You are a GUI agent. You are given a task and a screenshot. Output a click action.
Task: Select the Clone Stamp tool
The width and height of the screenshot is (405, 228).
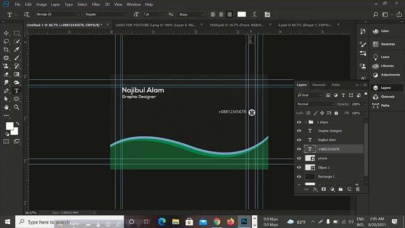(6, 66)
